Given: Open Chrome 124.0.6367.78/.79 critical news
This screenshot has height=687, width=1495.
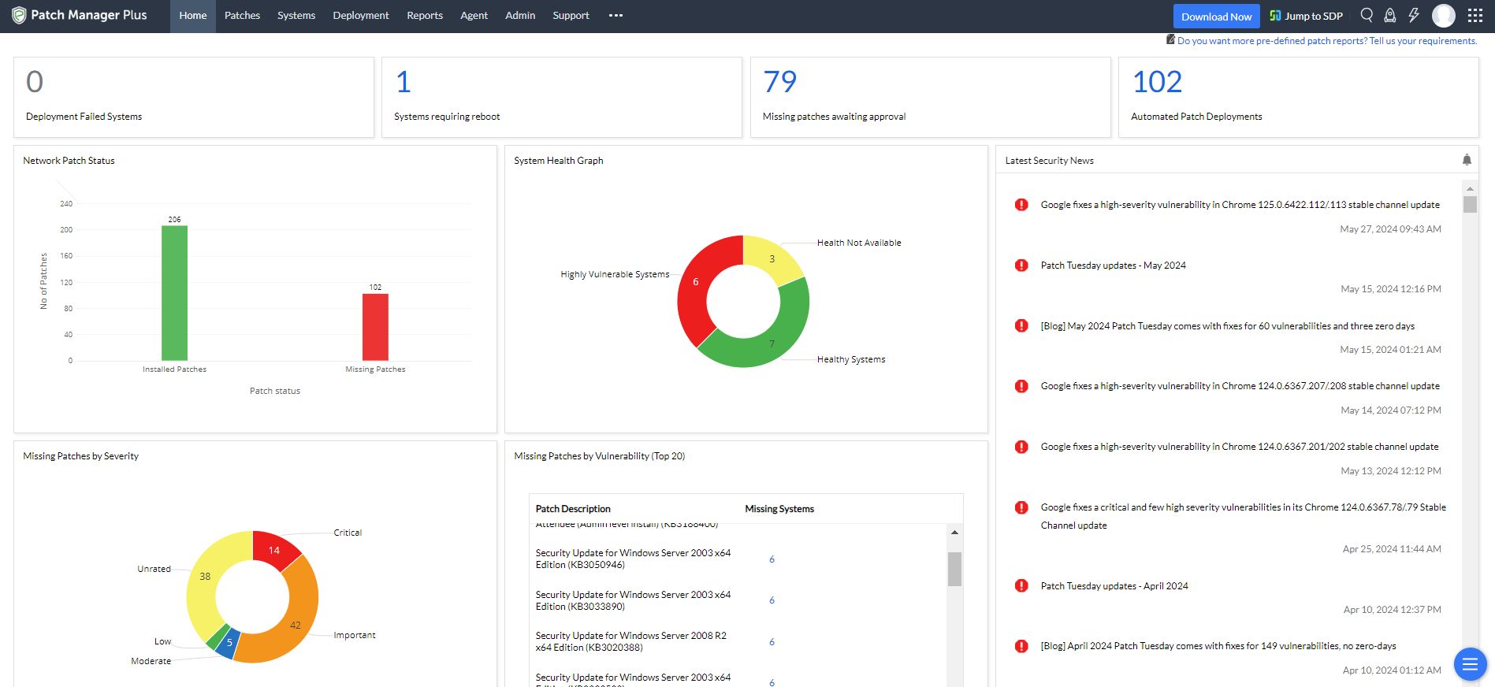Looking at the screenshot, I should tap(1243, 516).
